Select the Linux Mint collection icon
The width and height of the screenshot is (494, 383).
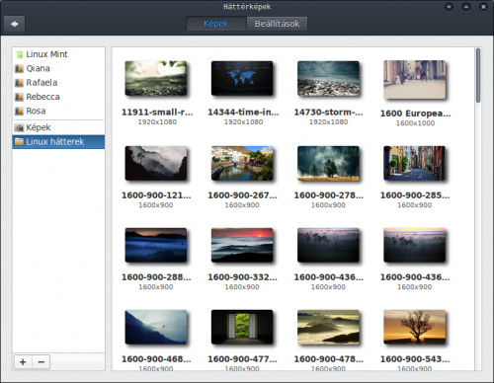coord(19,54)
